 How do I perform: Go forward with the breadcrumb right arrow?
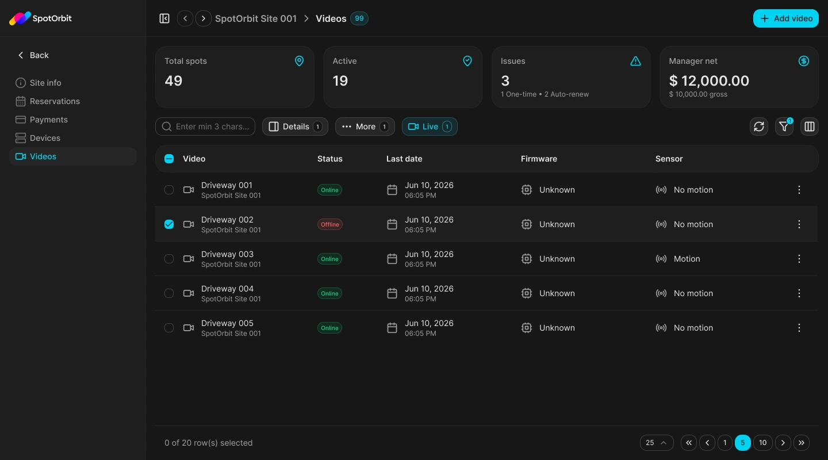204,18
